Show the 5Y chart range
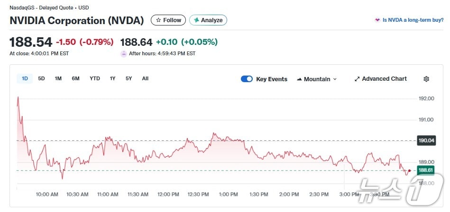The height and width of the screenshot is (212, 450). point(129,78)
